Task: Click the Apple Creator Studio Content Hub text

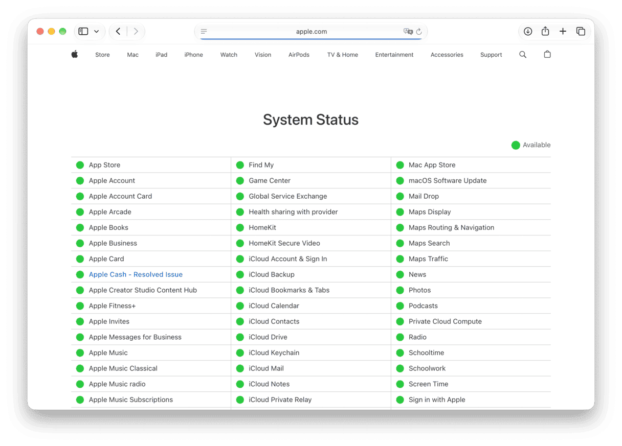Action: coord(143,290)
